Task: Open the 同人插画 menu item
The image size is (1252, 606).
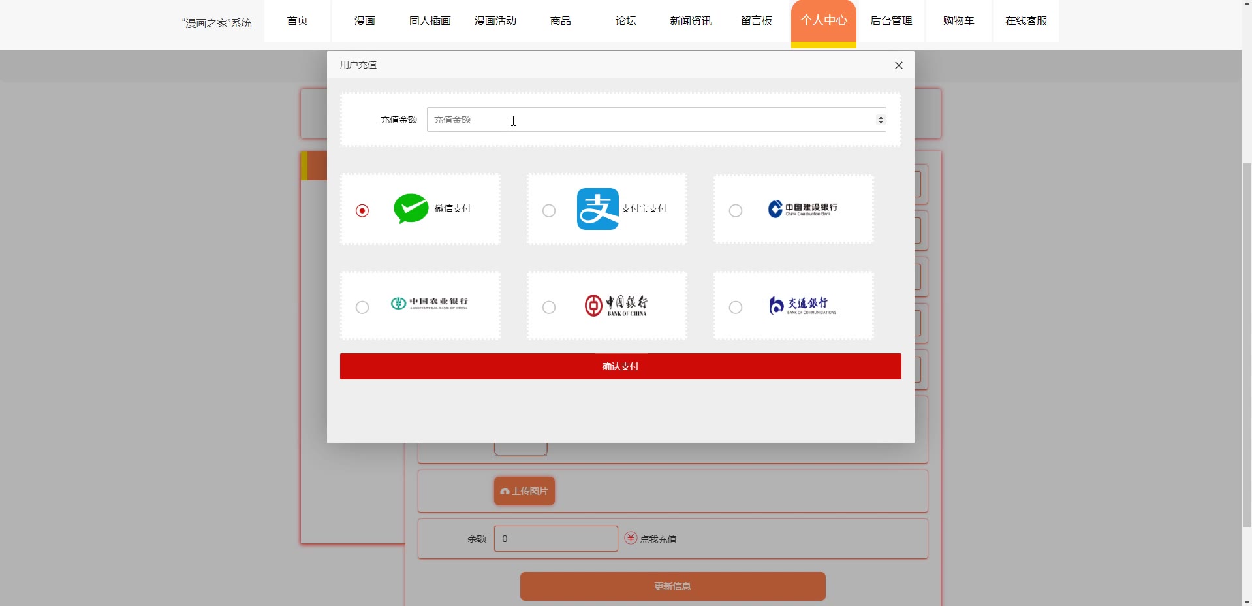Action: [x=430, y=21]
